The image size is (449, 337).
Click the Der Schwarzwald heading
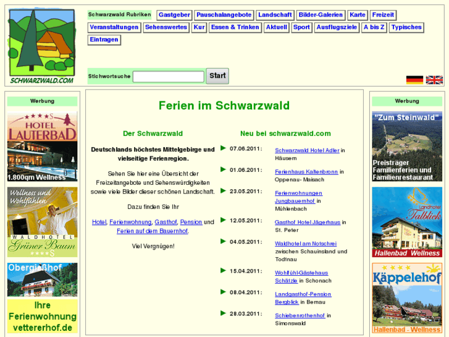(x=153, y=134)
